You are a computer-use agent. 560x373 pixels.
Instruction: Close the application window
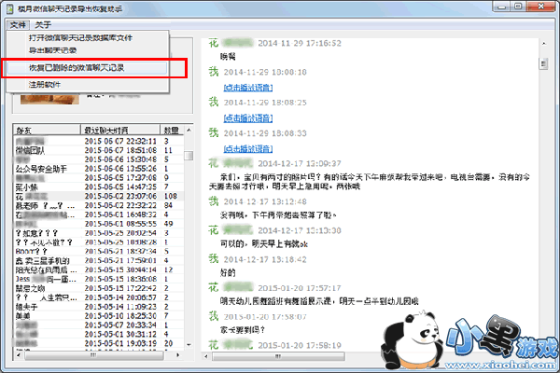point(540,7)
